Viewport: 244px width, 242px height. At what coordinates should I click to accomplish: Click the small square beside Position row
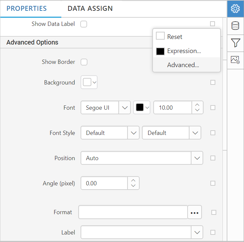[213, 158]
